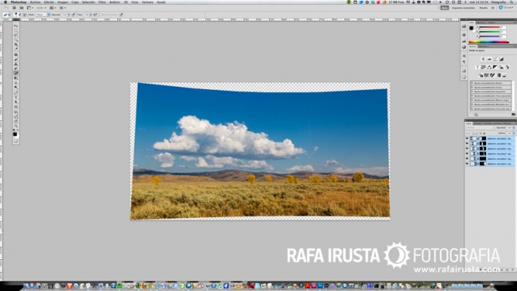Select the Brush tool

tap(15, 59)
